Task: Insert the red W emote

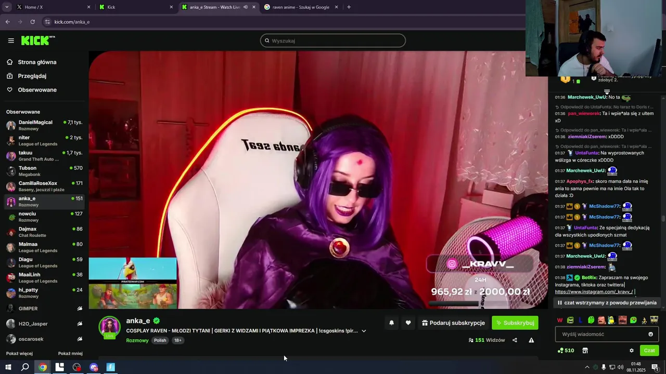Action: [x=560, y=320]
